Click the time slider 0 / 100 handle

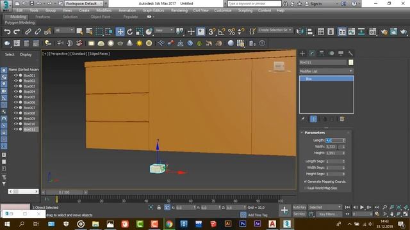pos(64,192)
